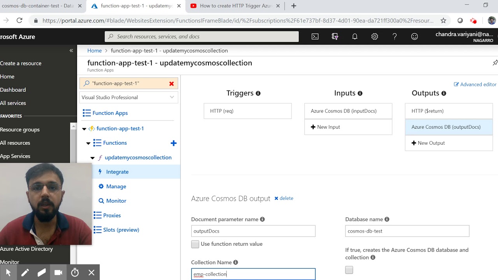Show Outputs info tooltip icon
The width and height of the screenshot is (498, 280).
[x=444, y=93]
